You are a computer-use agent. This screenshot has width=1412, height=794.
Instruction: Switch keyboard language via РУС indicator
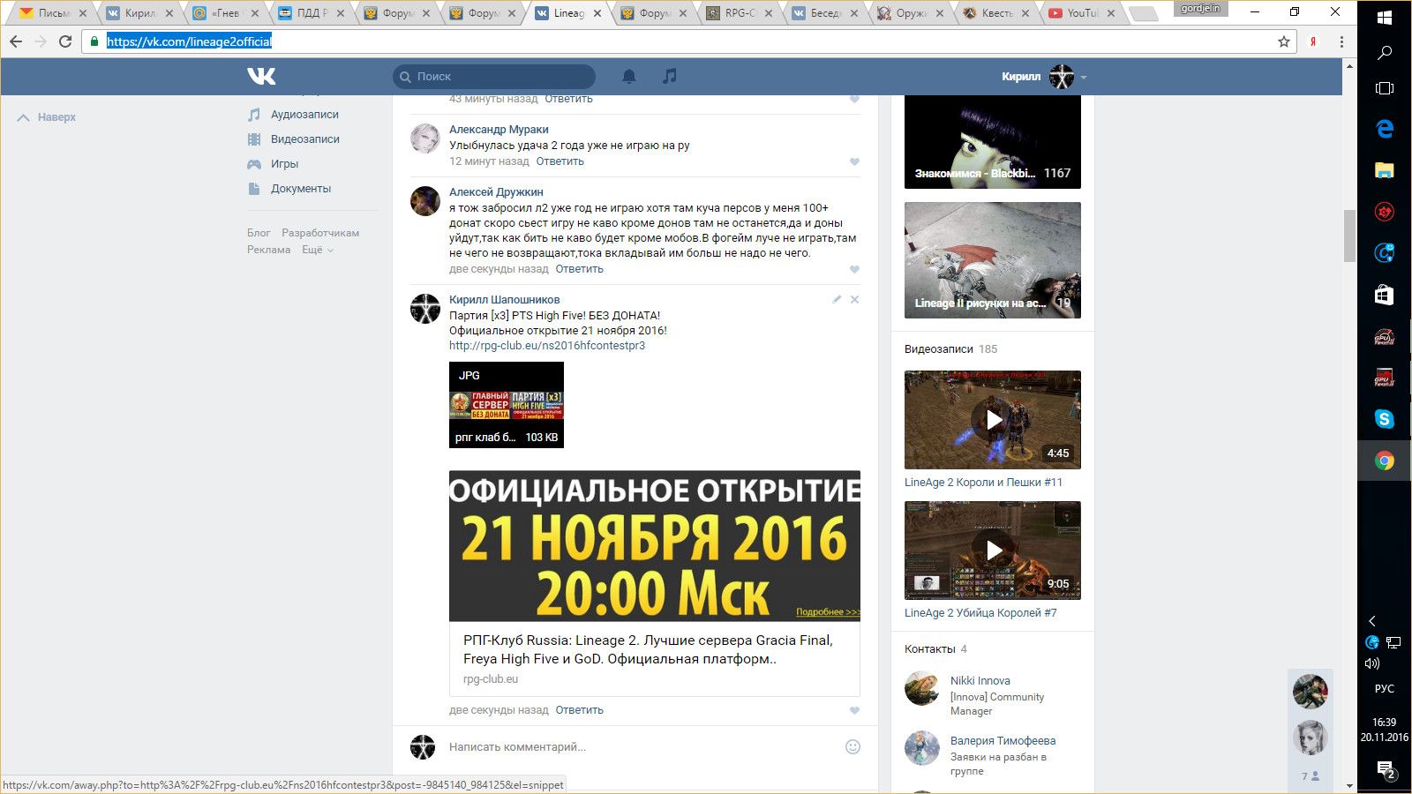click(1385, 689)
